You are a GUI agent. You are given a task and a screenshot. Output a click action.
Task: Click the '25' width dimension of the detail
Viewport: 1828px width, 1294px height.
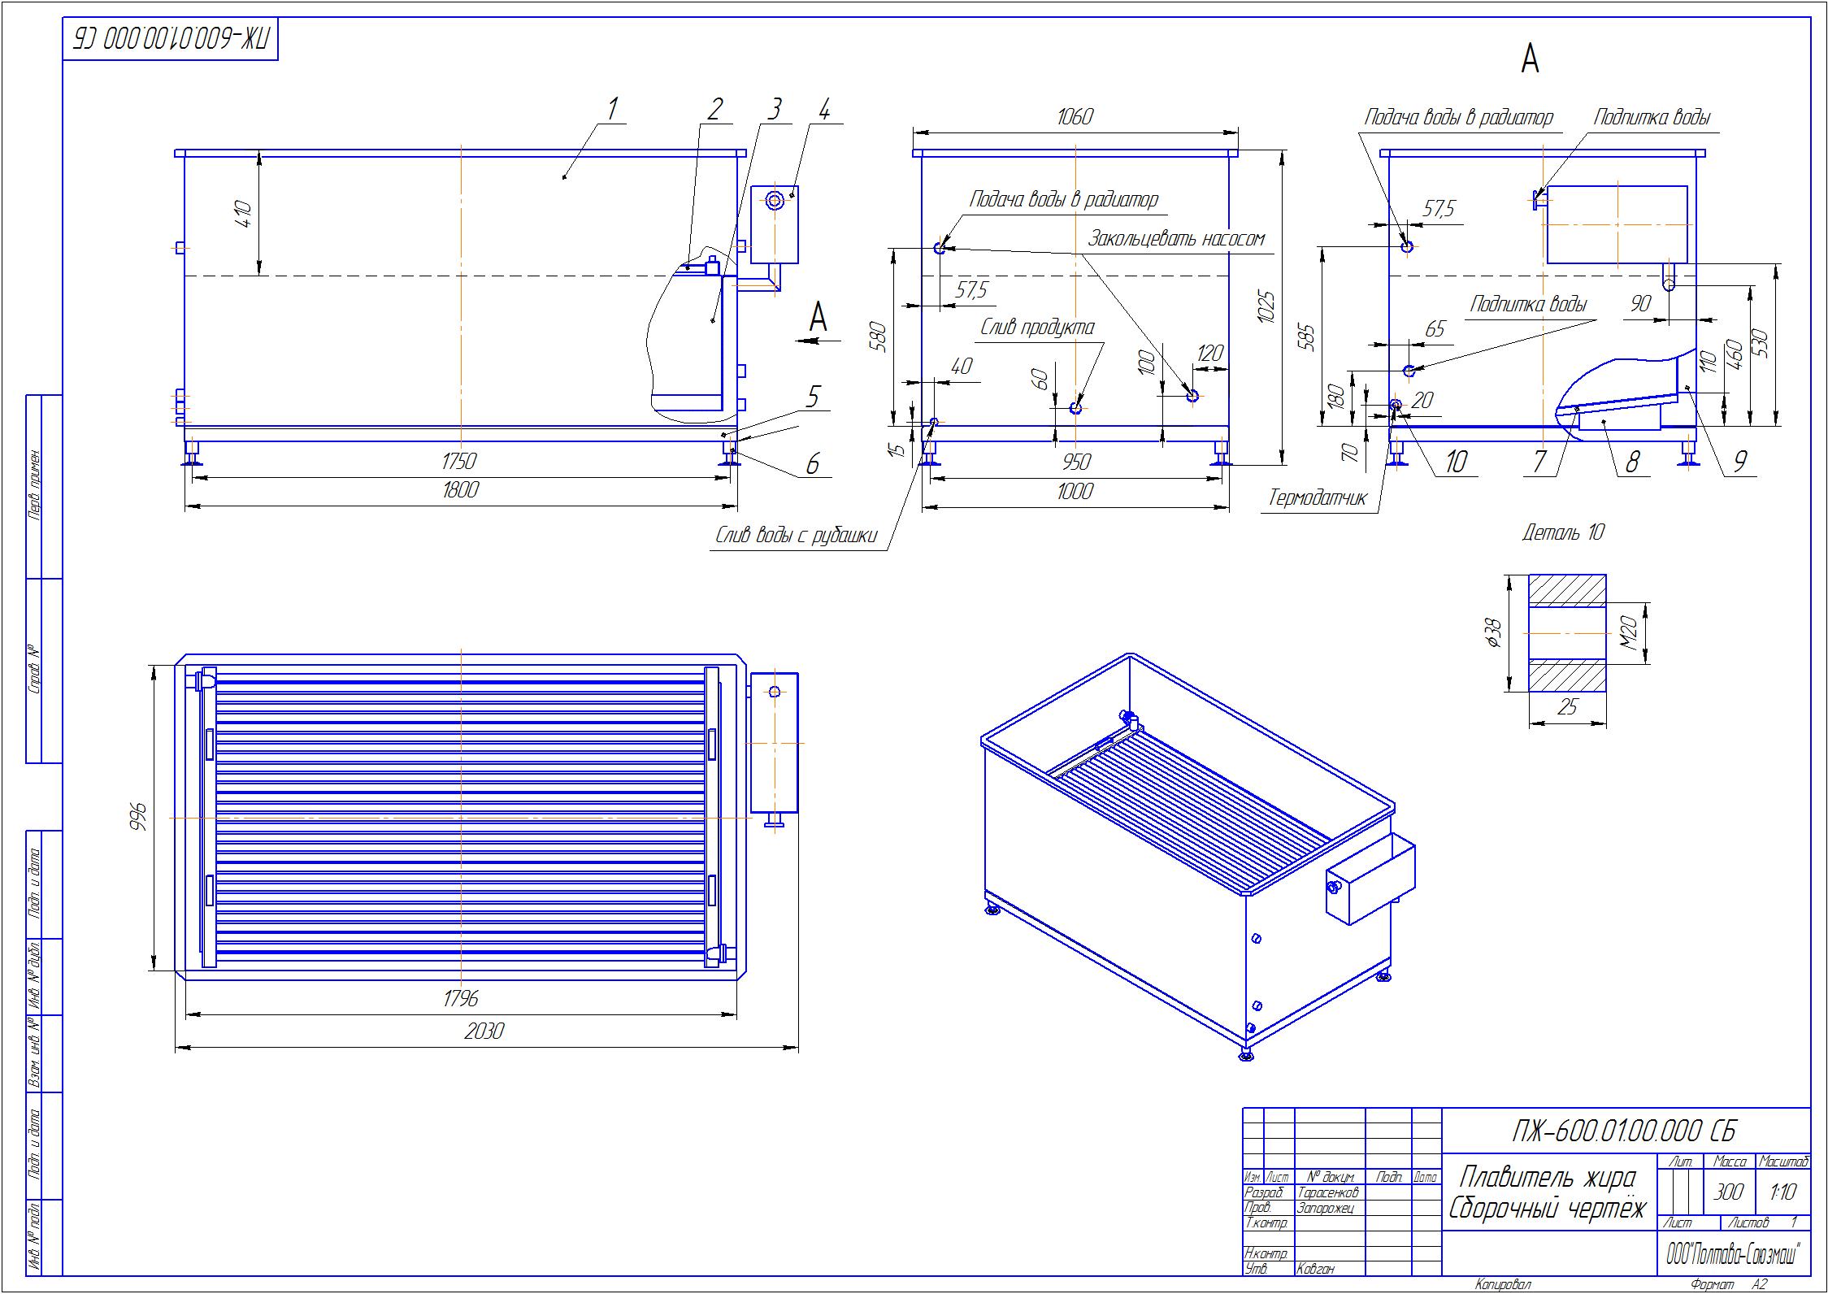pos(1567,707)
